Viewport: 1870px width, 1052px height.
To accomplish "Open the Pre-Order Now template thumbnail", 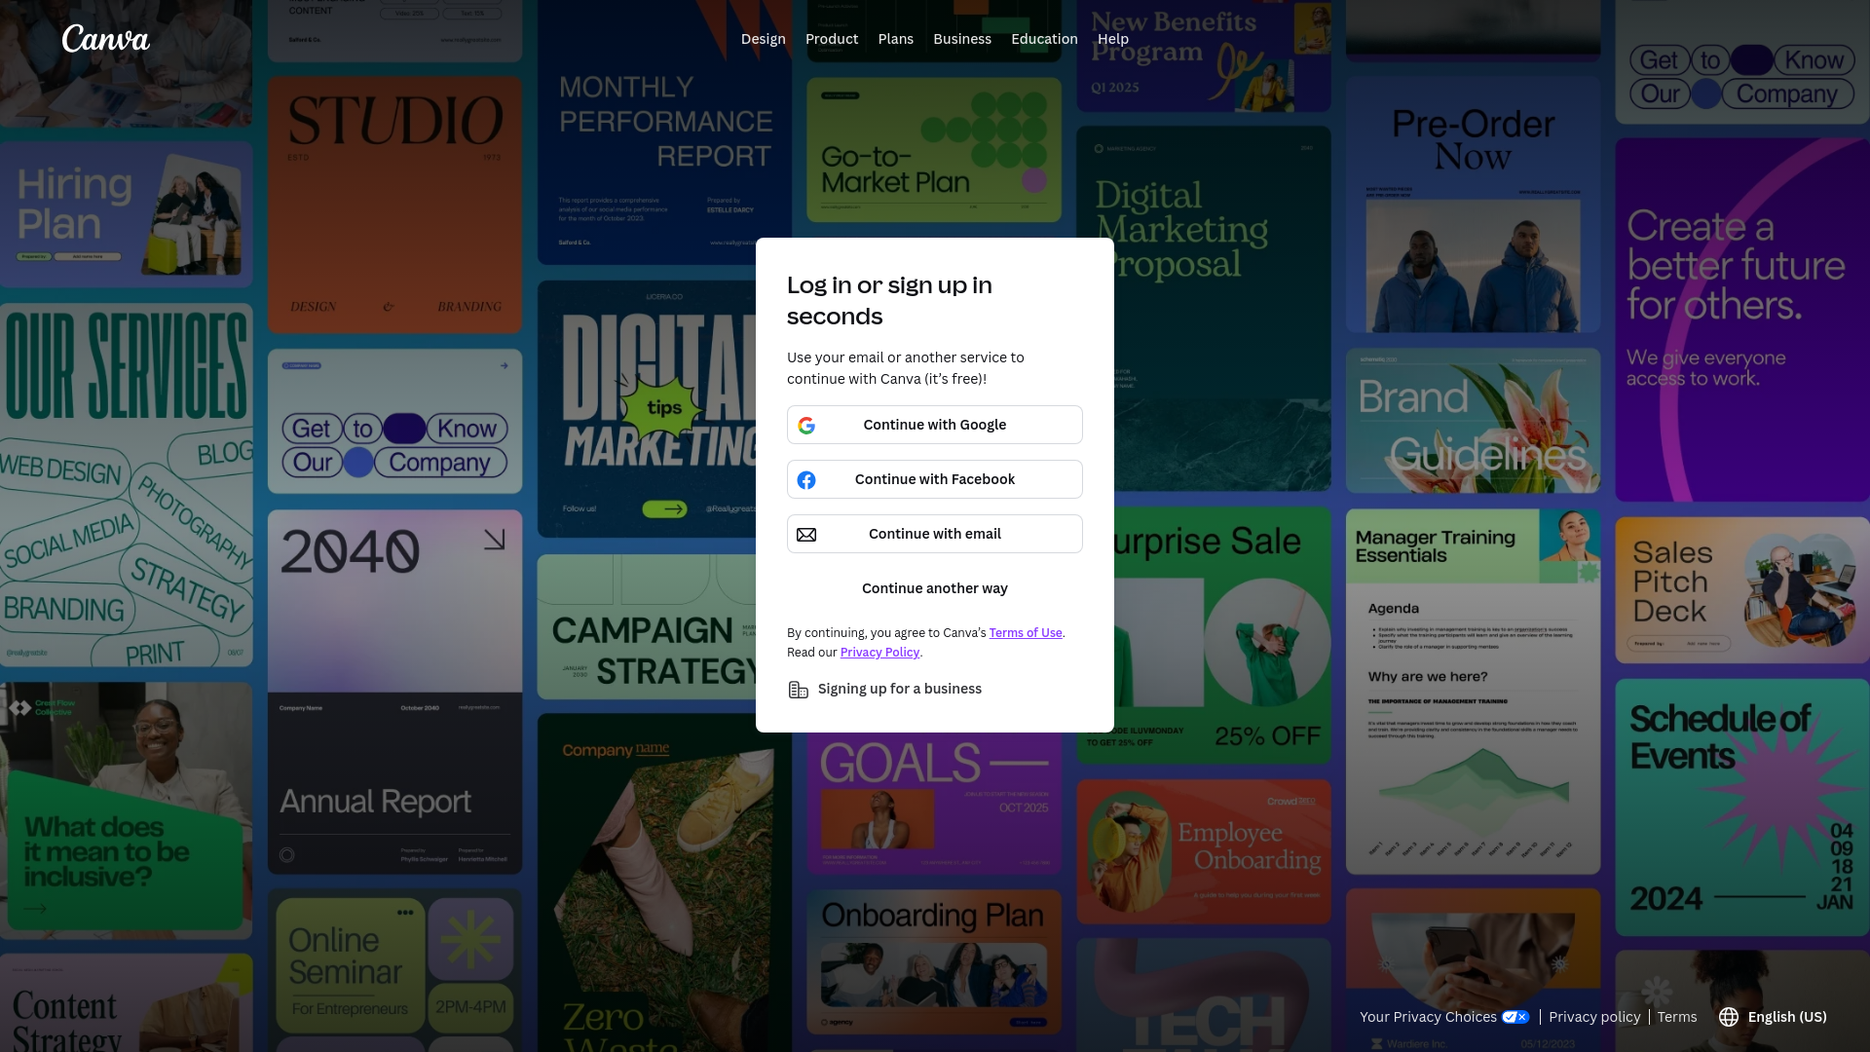I will 1472,205.
